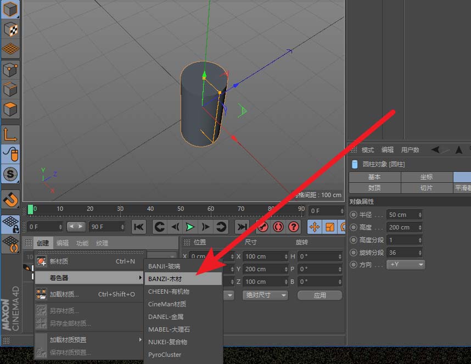
Task: Select the edge mode icon in the left toolbar
Action: pos(10,89)
